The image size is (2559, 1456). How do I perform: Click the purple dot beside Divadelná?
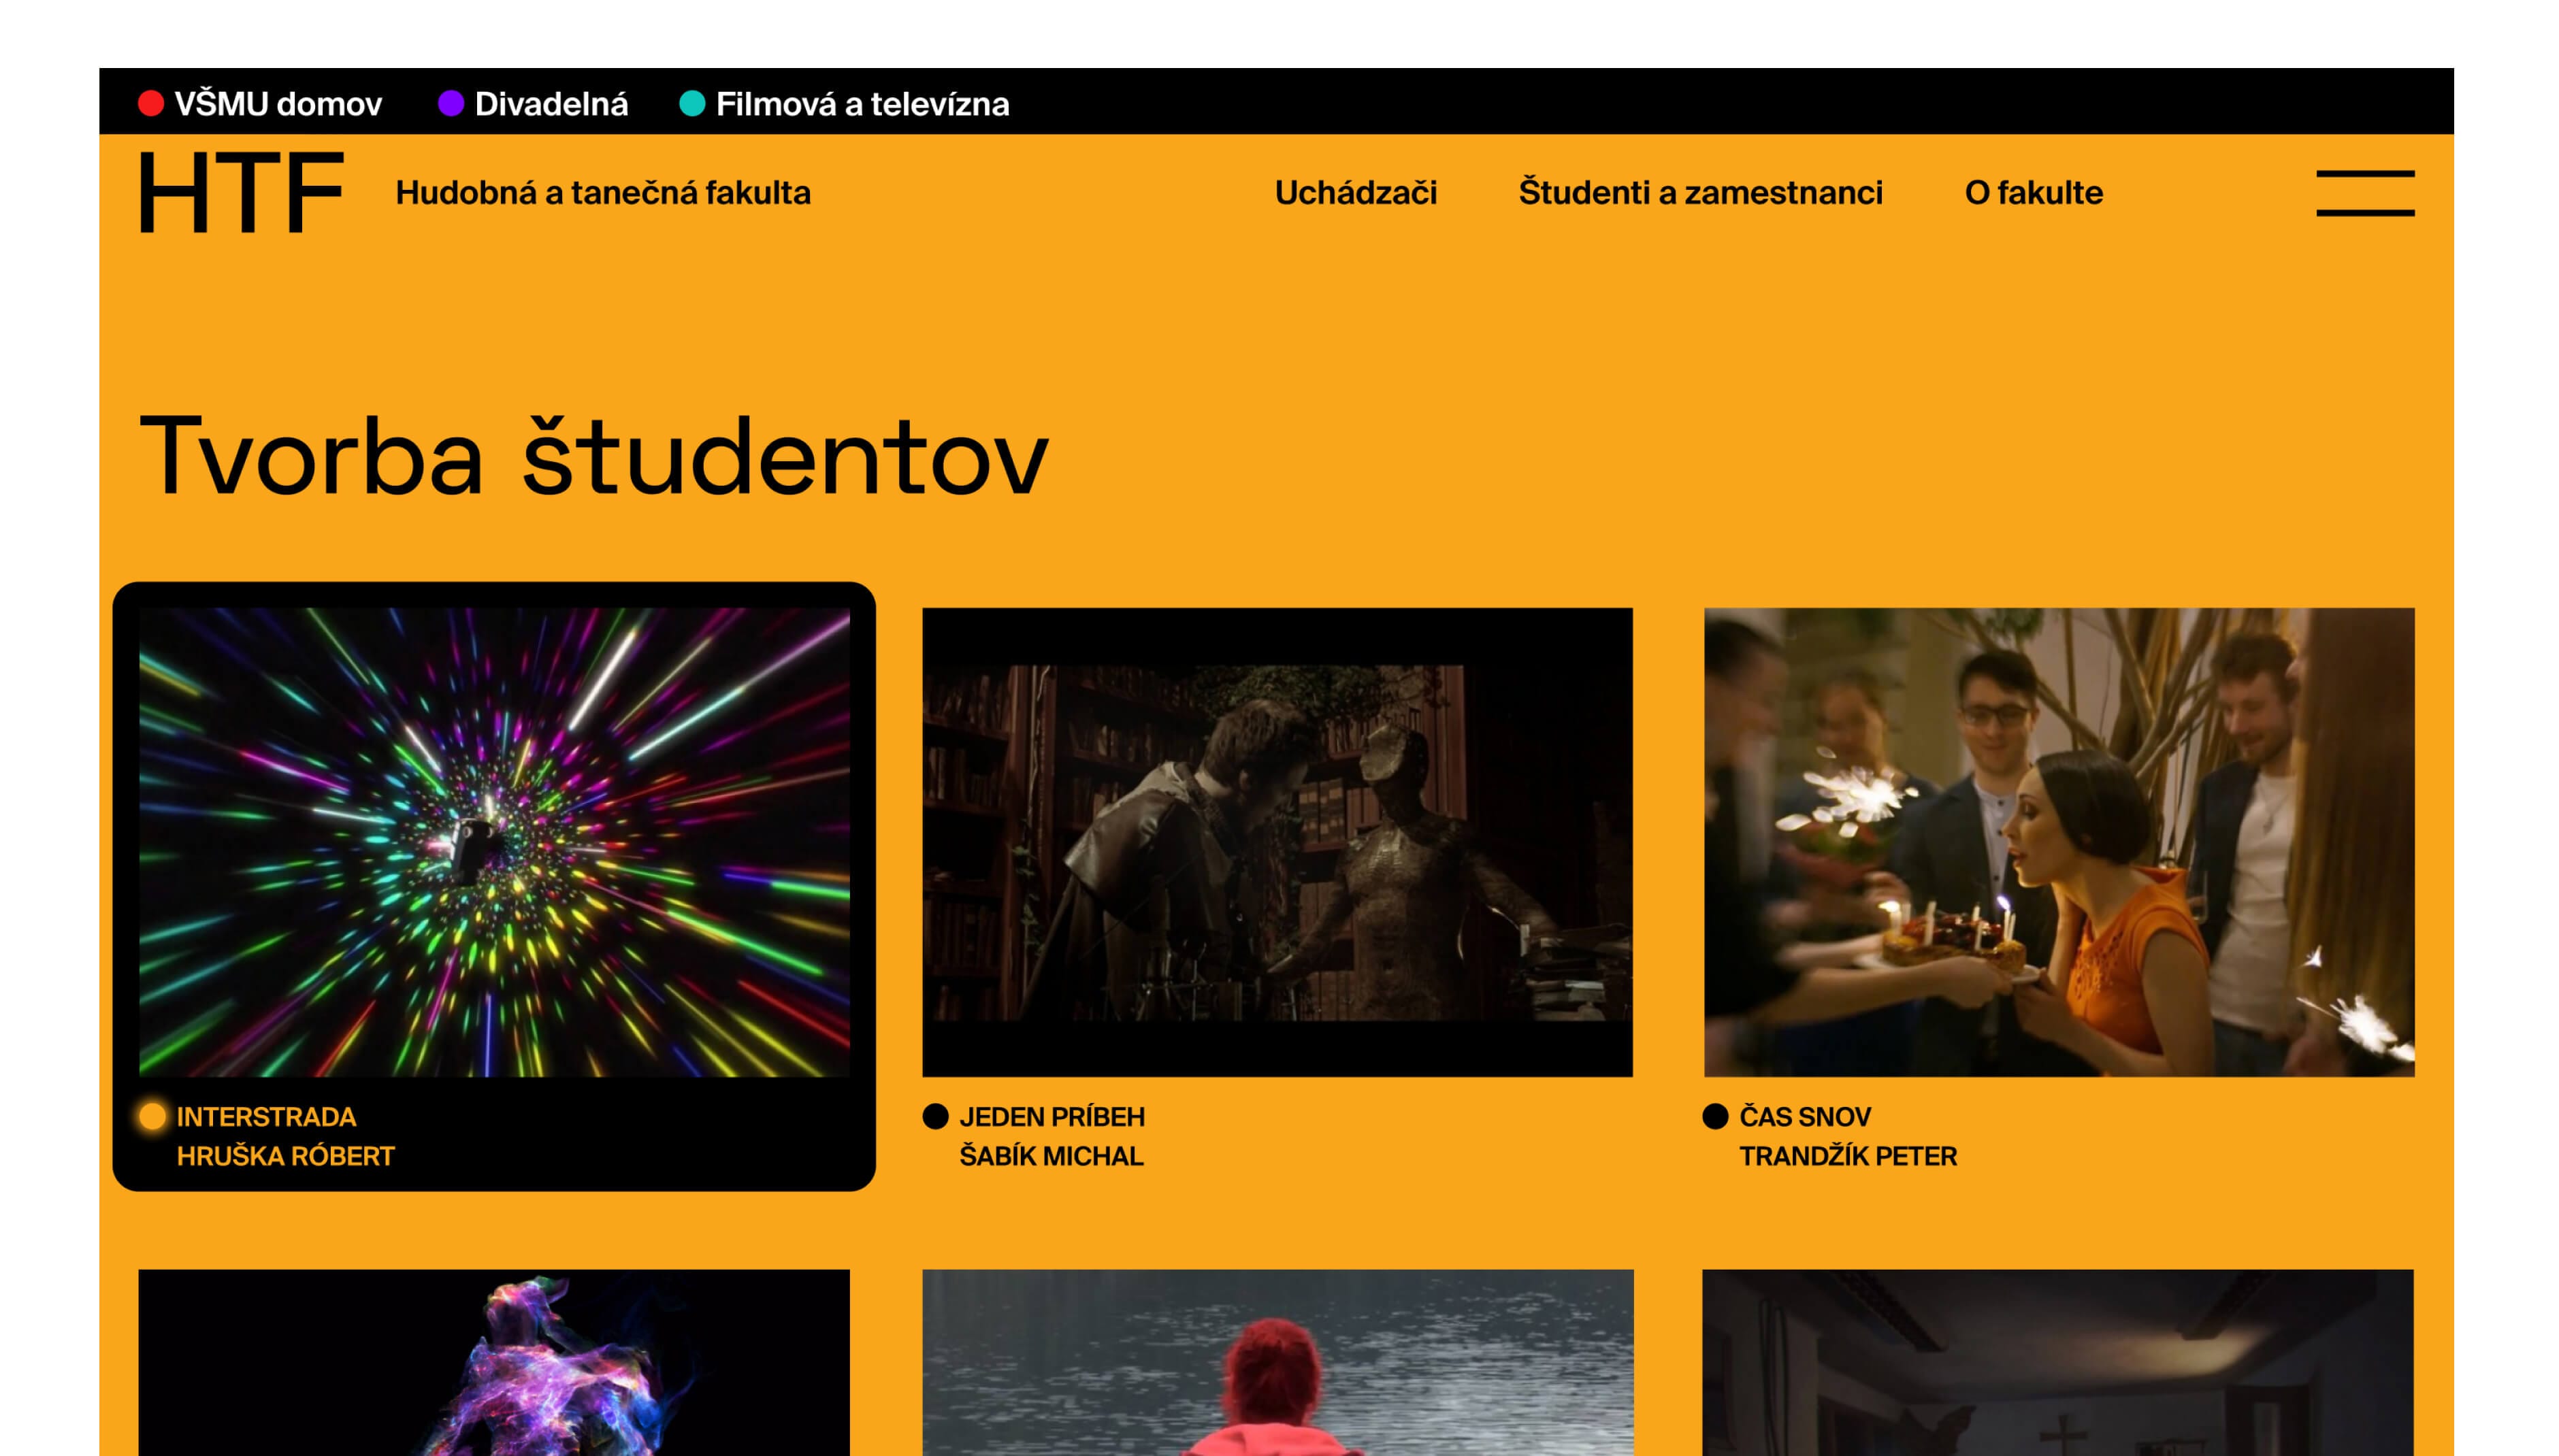tap(450, 104)
